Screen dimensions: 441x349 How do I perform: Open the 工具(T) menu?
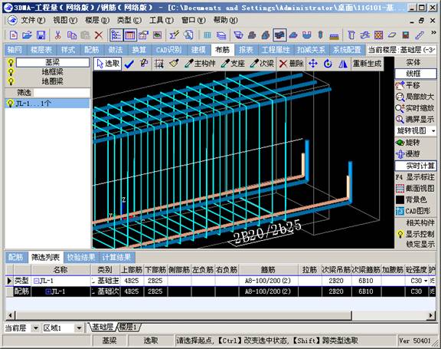[x=162, y=20]
